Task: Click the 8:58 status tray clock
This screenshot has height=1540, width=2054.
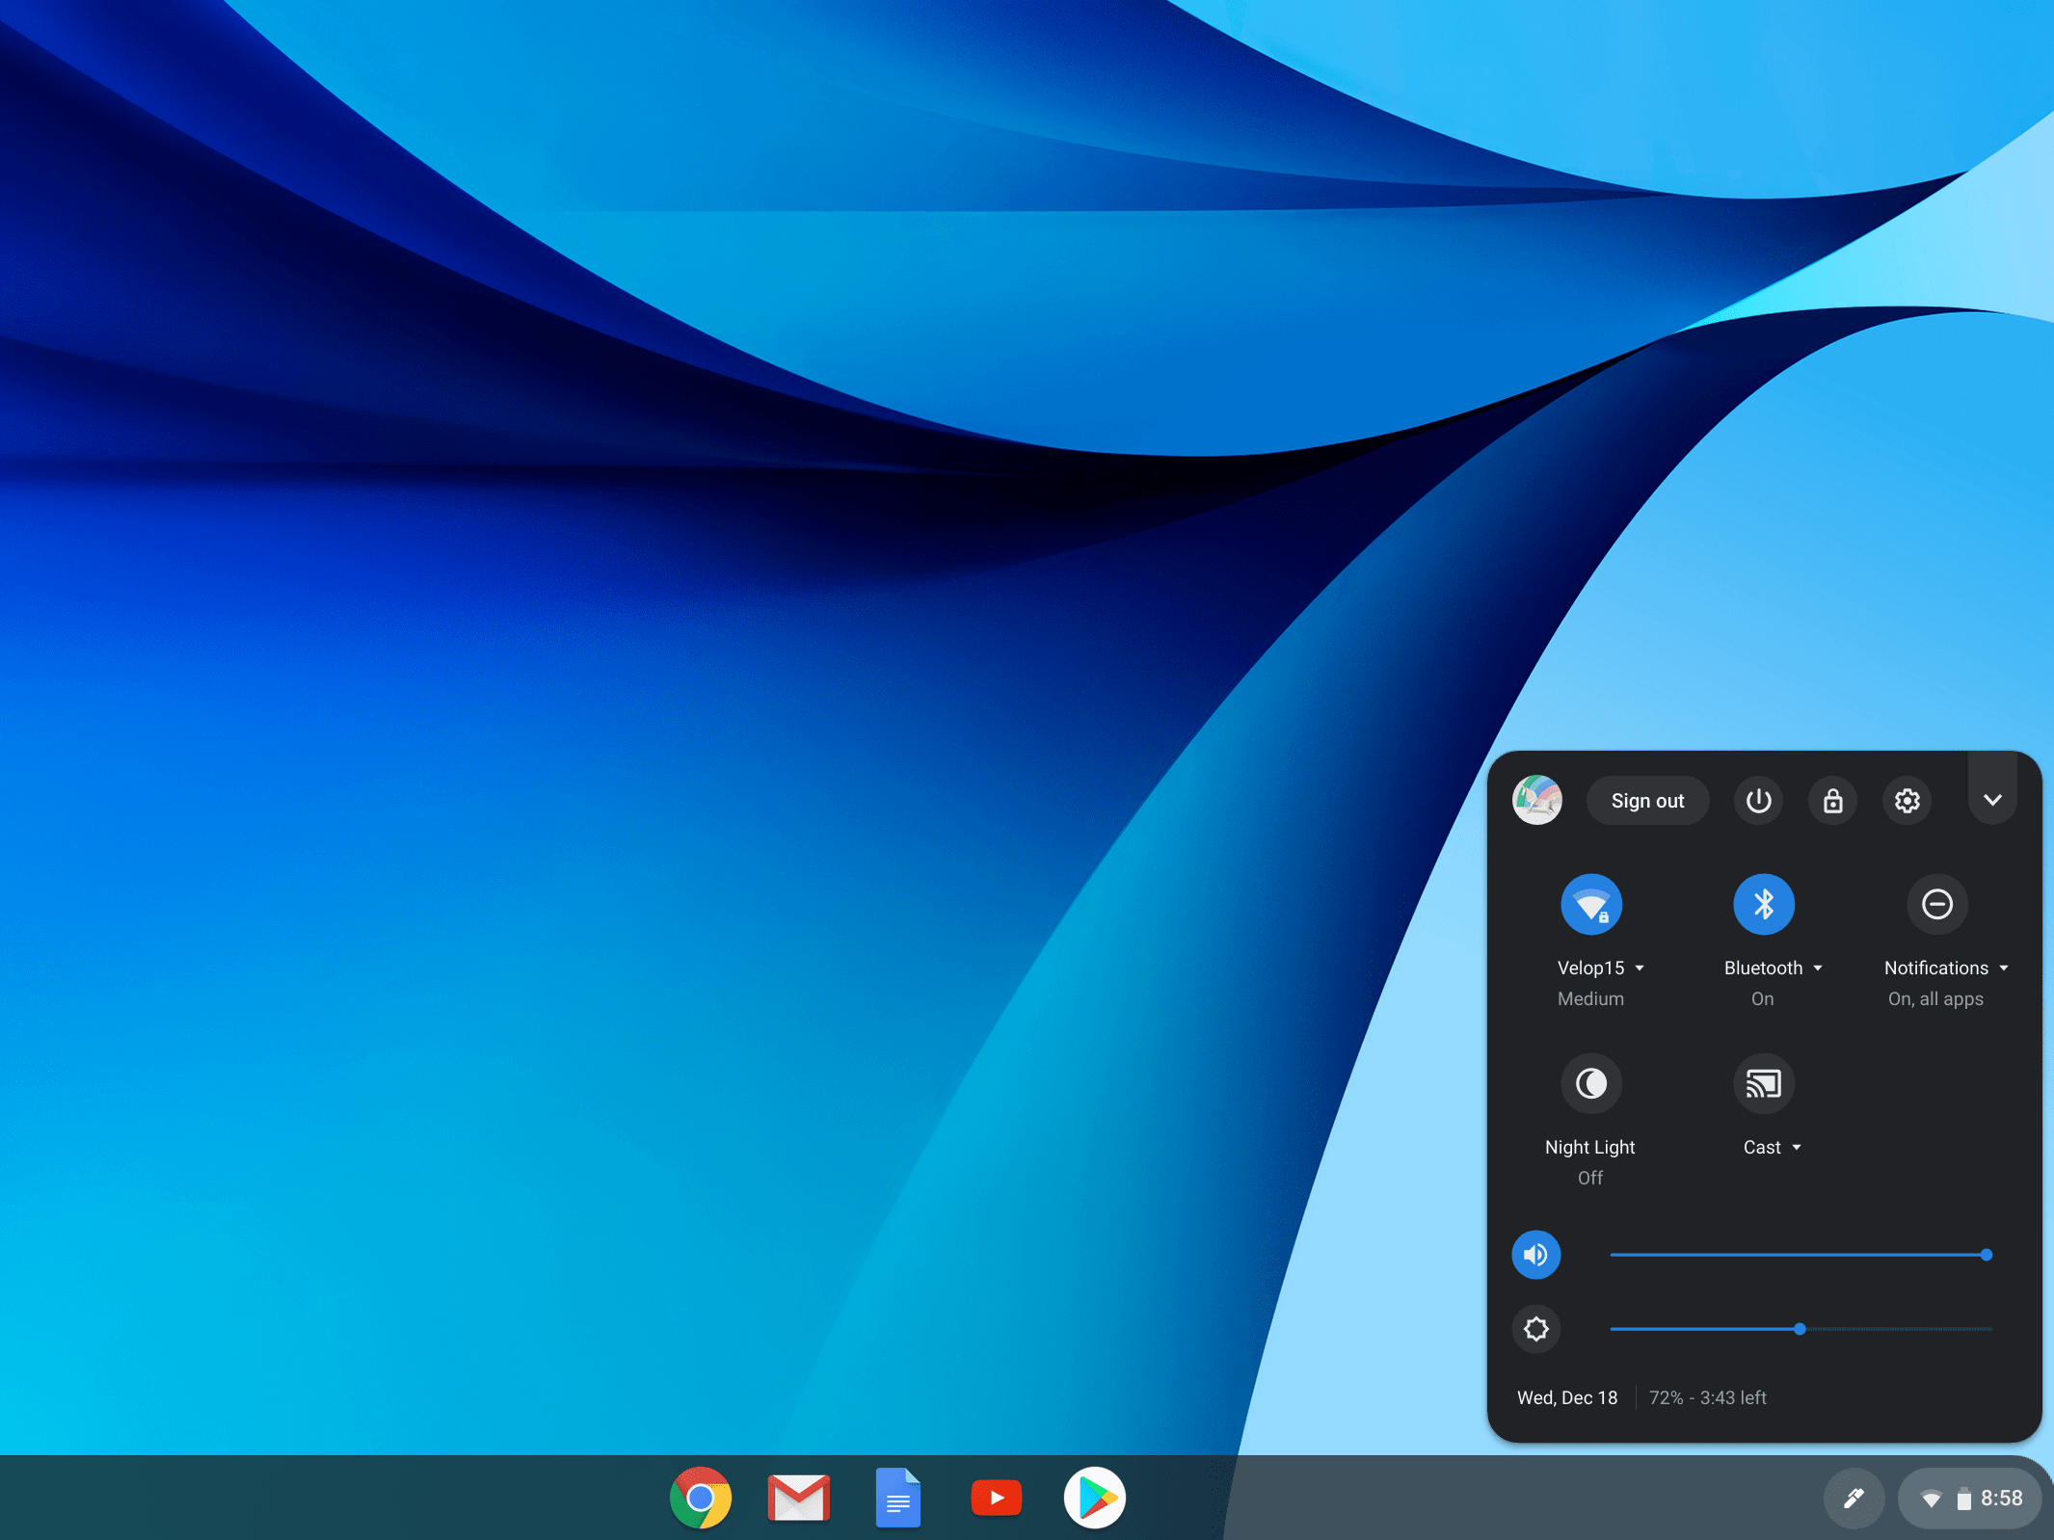Action: tap(2001, 1498)
